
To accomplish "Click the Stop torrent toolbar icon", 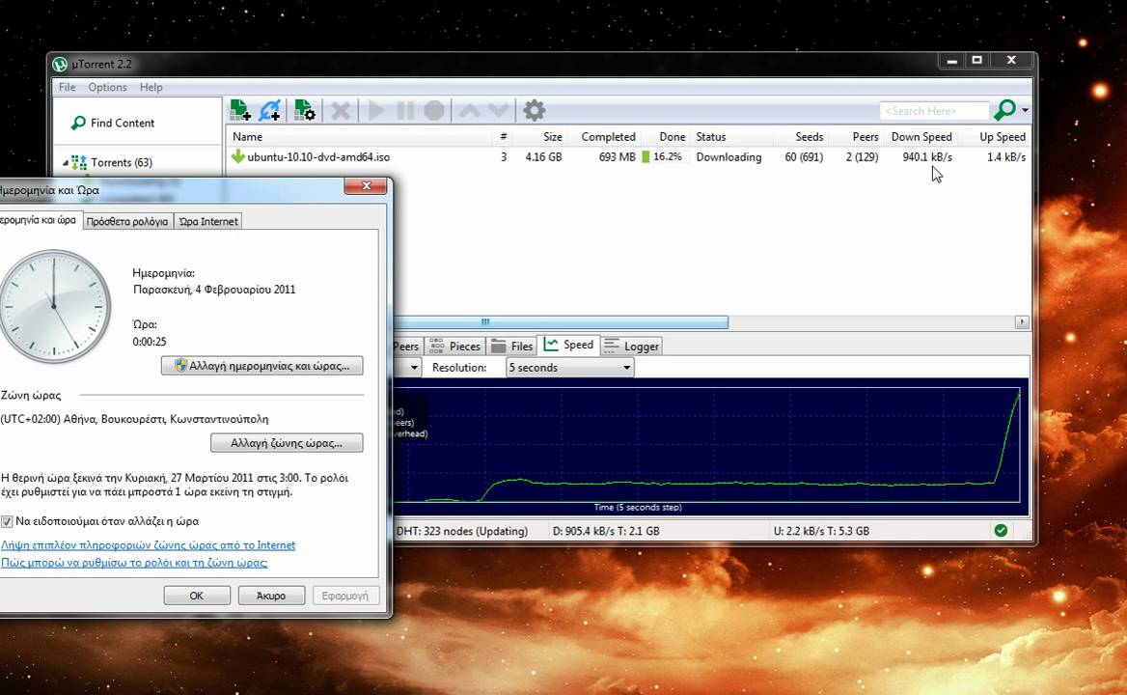I will click(434, 111).
